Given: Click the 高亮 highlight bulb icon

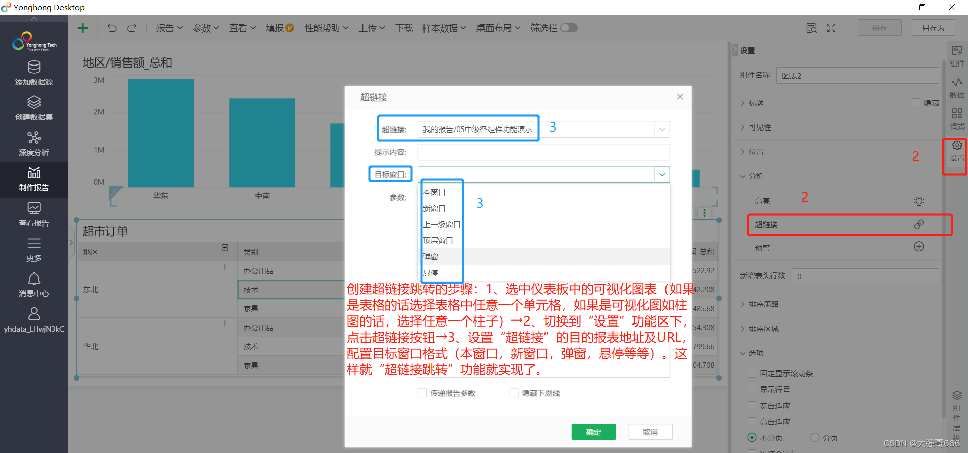Looking at the screenshot, I should (x=919, y=201).
